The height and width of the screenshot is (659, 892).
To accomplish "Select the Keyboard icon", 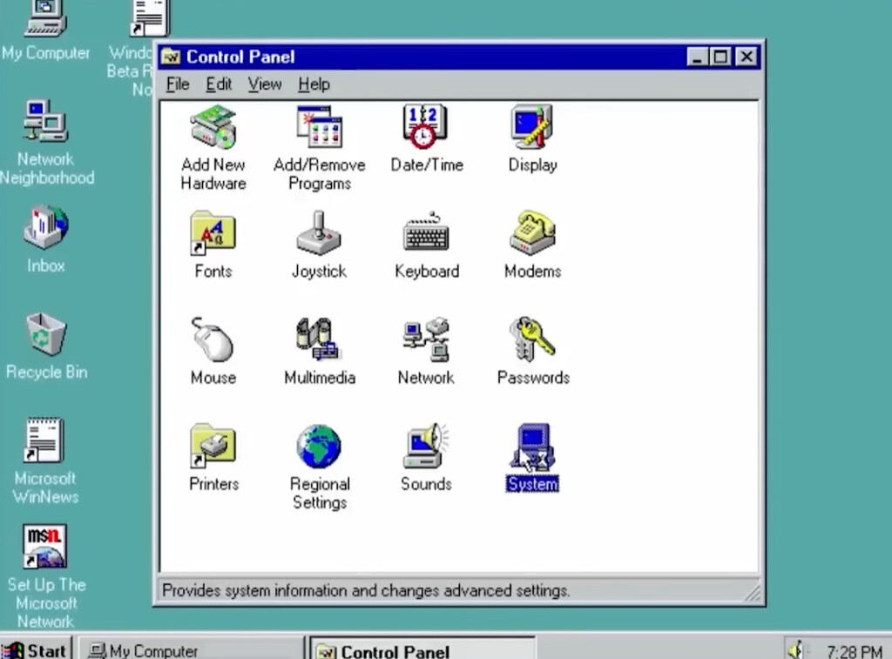I will pyautogui.click(x=425, y=232).
